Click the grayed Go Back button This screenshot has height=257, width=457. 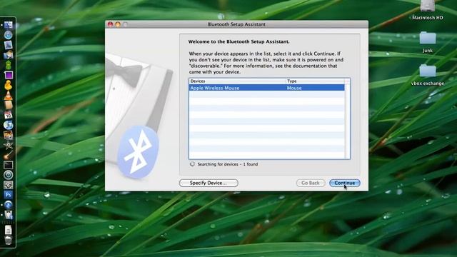pyautogui.click(x=311, y=183)
